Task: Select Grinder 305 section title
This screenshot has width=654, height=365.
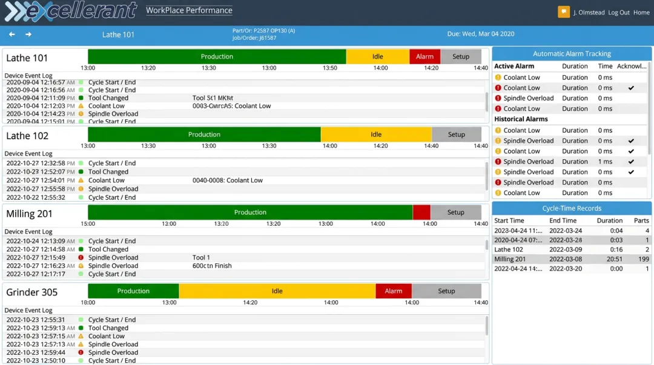Action: coord(31,292)
